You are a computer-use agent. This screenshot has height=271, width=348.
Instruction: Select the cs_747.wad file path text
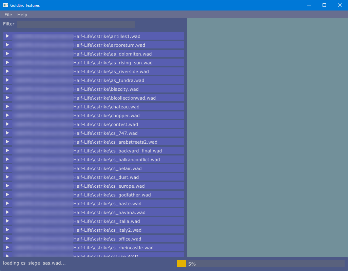coord(105,133)
